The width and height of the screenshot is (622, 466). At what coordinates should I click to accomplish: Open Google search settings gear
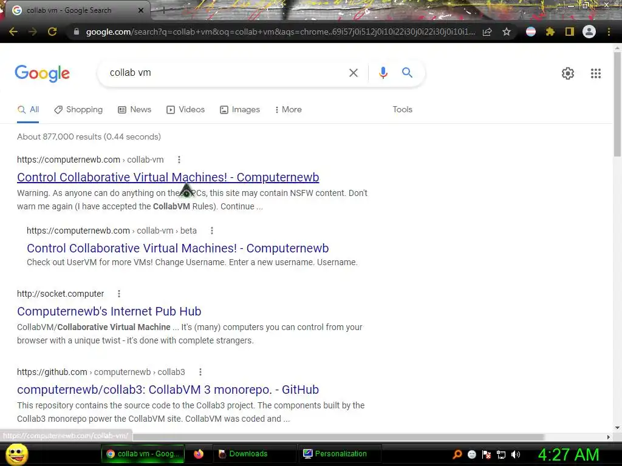568,73
